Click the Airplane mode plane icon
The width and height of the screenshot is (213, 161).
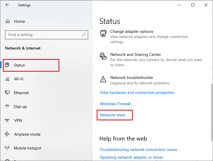tap(7, 134)
